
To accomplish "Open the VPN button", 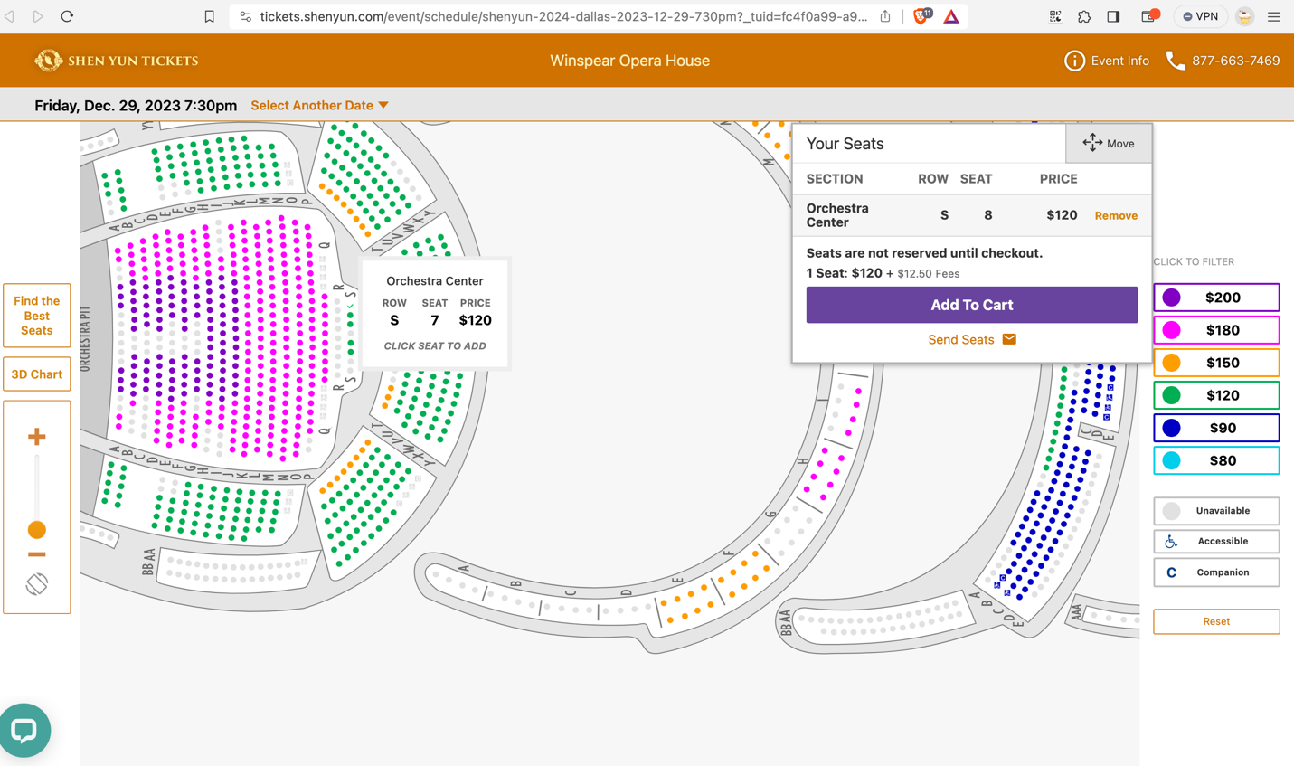I will pos(1201,16).
